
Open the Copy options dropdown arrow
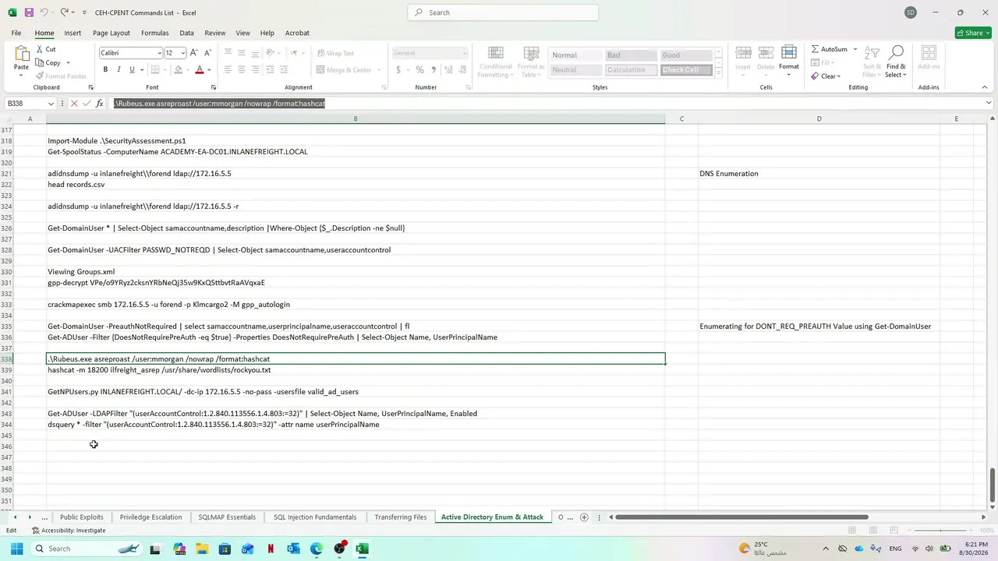pos(68,63)
